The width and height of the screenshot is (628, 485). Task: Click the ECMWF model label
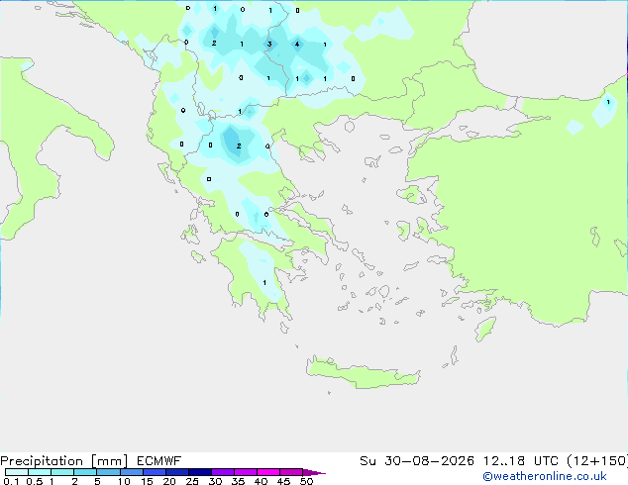tap(159, 461)
